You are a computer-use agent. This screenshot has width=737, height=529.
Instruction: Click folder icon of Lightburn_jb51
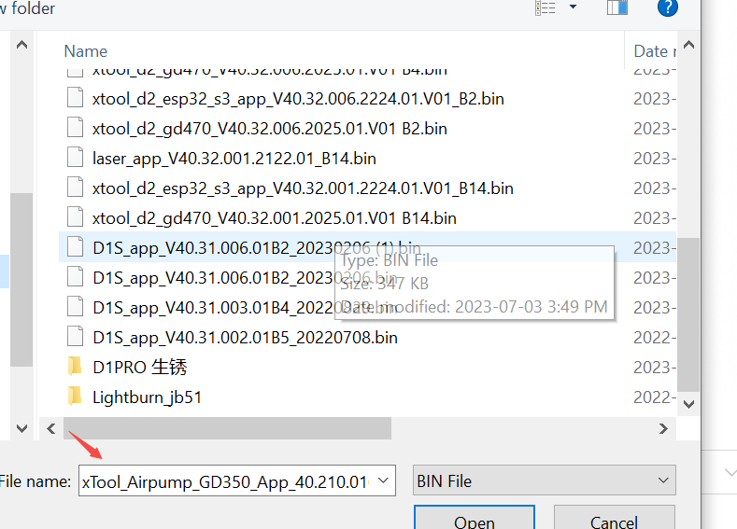(75, 396)
